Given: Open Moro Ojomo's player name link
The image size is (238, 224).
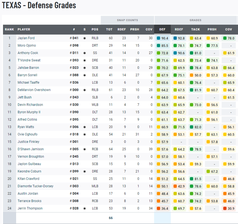Looking at the screenshot, I should click(x=27, y=46).
